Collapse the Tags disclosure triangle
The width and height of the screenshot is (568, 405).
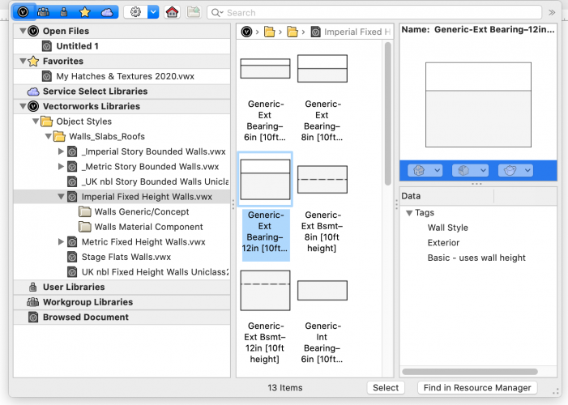coord(409,213)
